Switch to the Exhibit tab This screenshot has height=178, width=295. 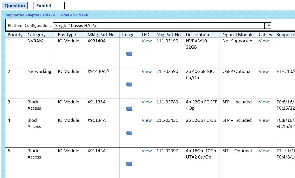[x=49, y=6]
